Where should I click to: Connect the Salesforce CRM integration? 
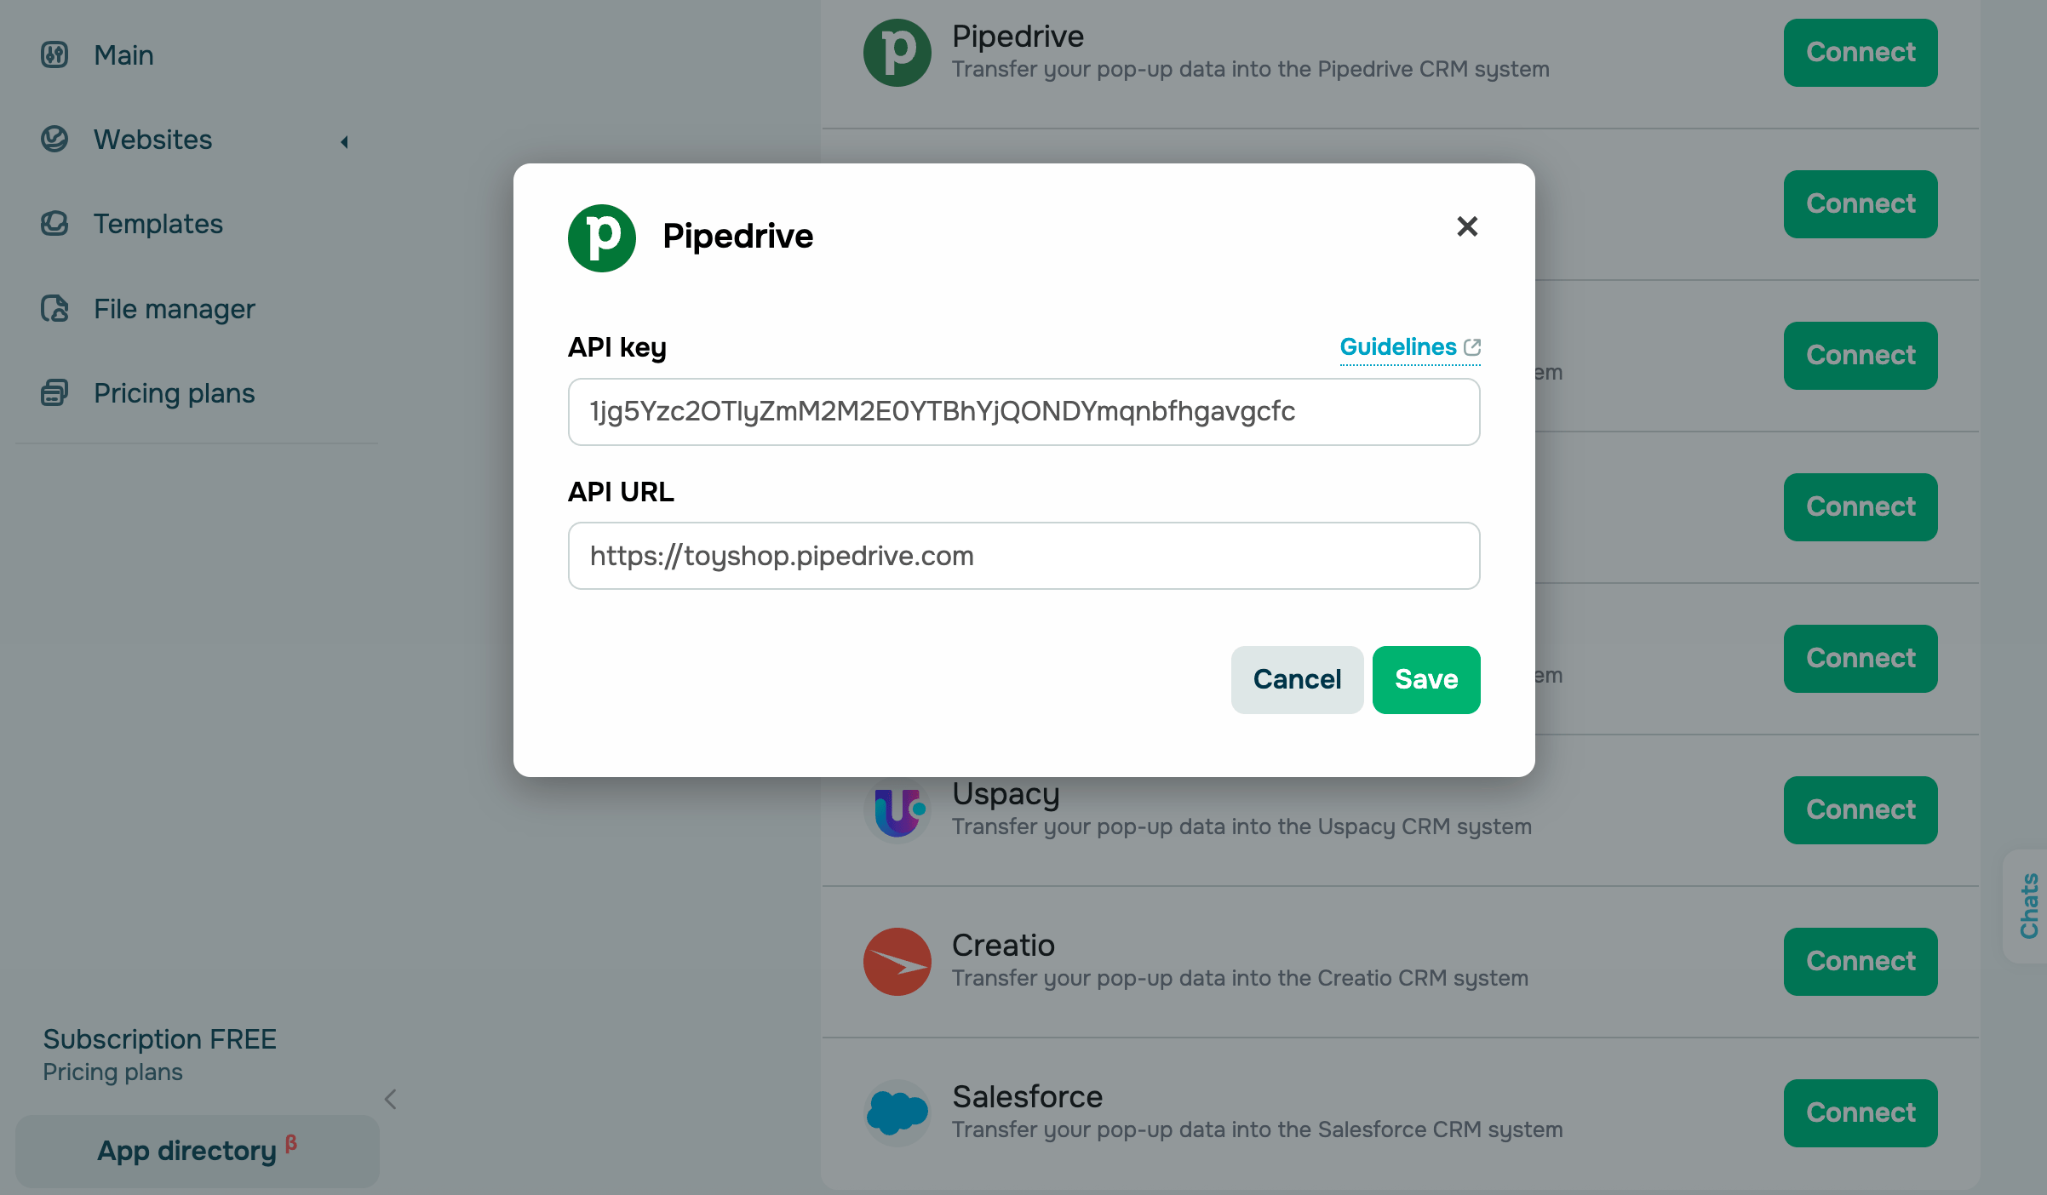coord(1860,1112)
